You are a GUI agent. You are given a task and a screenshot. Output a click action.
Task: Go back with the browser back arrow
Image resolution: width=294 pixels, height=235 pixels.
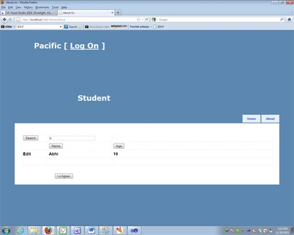(x=5, y=20)
